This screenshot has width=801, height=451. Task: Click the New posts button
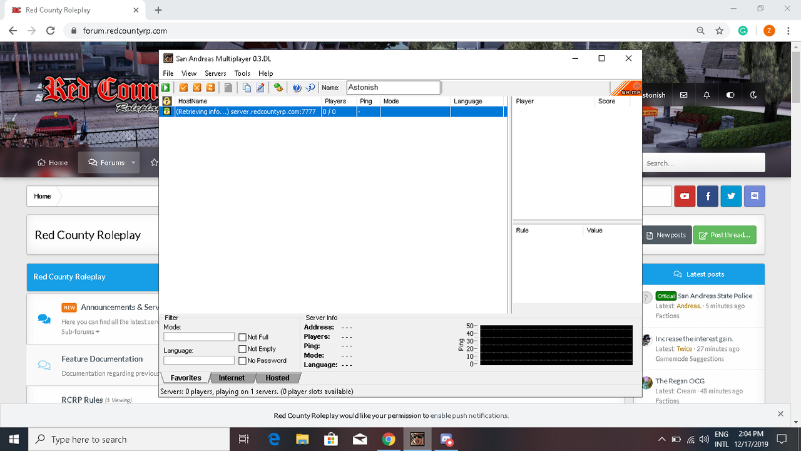pos(667,235)
